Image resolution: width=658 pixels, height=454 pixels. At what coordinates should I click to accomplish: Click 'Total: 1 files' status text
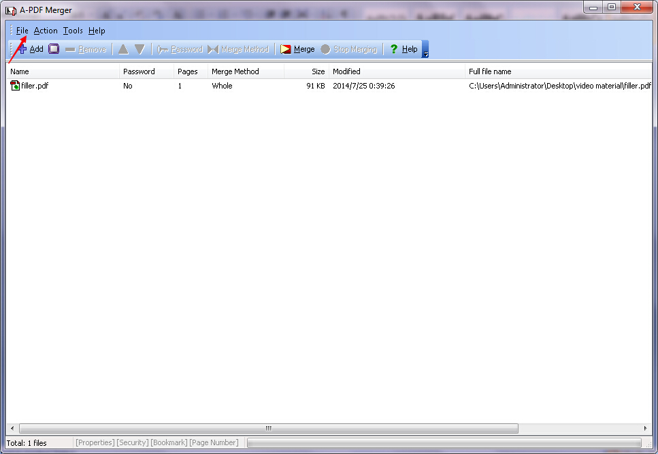pyautogui.click(x=27, y=442)
